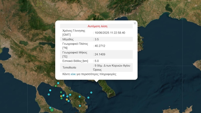Select the focal depth value '5.0'
This screenshot has width=201, height=113.
point(97,61)
